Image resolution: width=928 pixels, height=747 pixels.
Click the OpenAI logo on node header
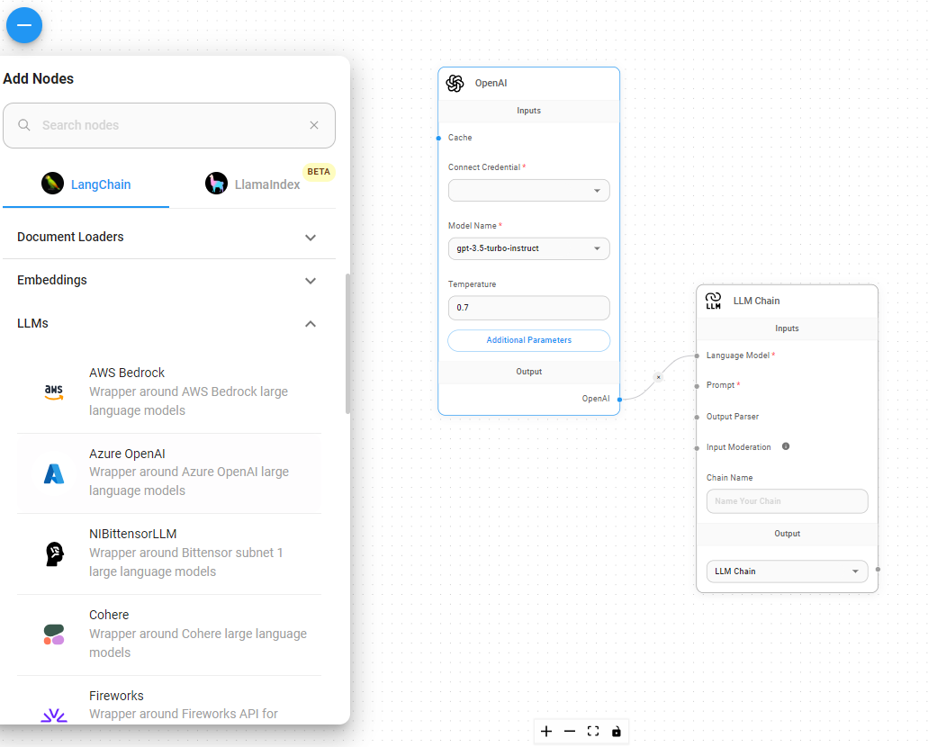455,84
